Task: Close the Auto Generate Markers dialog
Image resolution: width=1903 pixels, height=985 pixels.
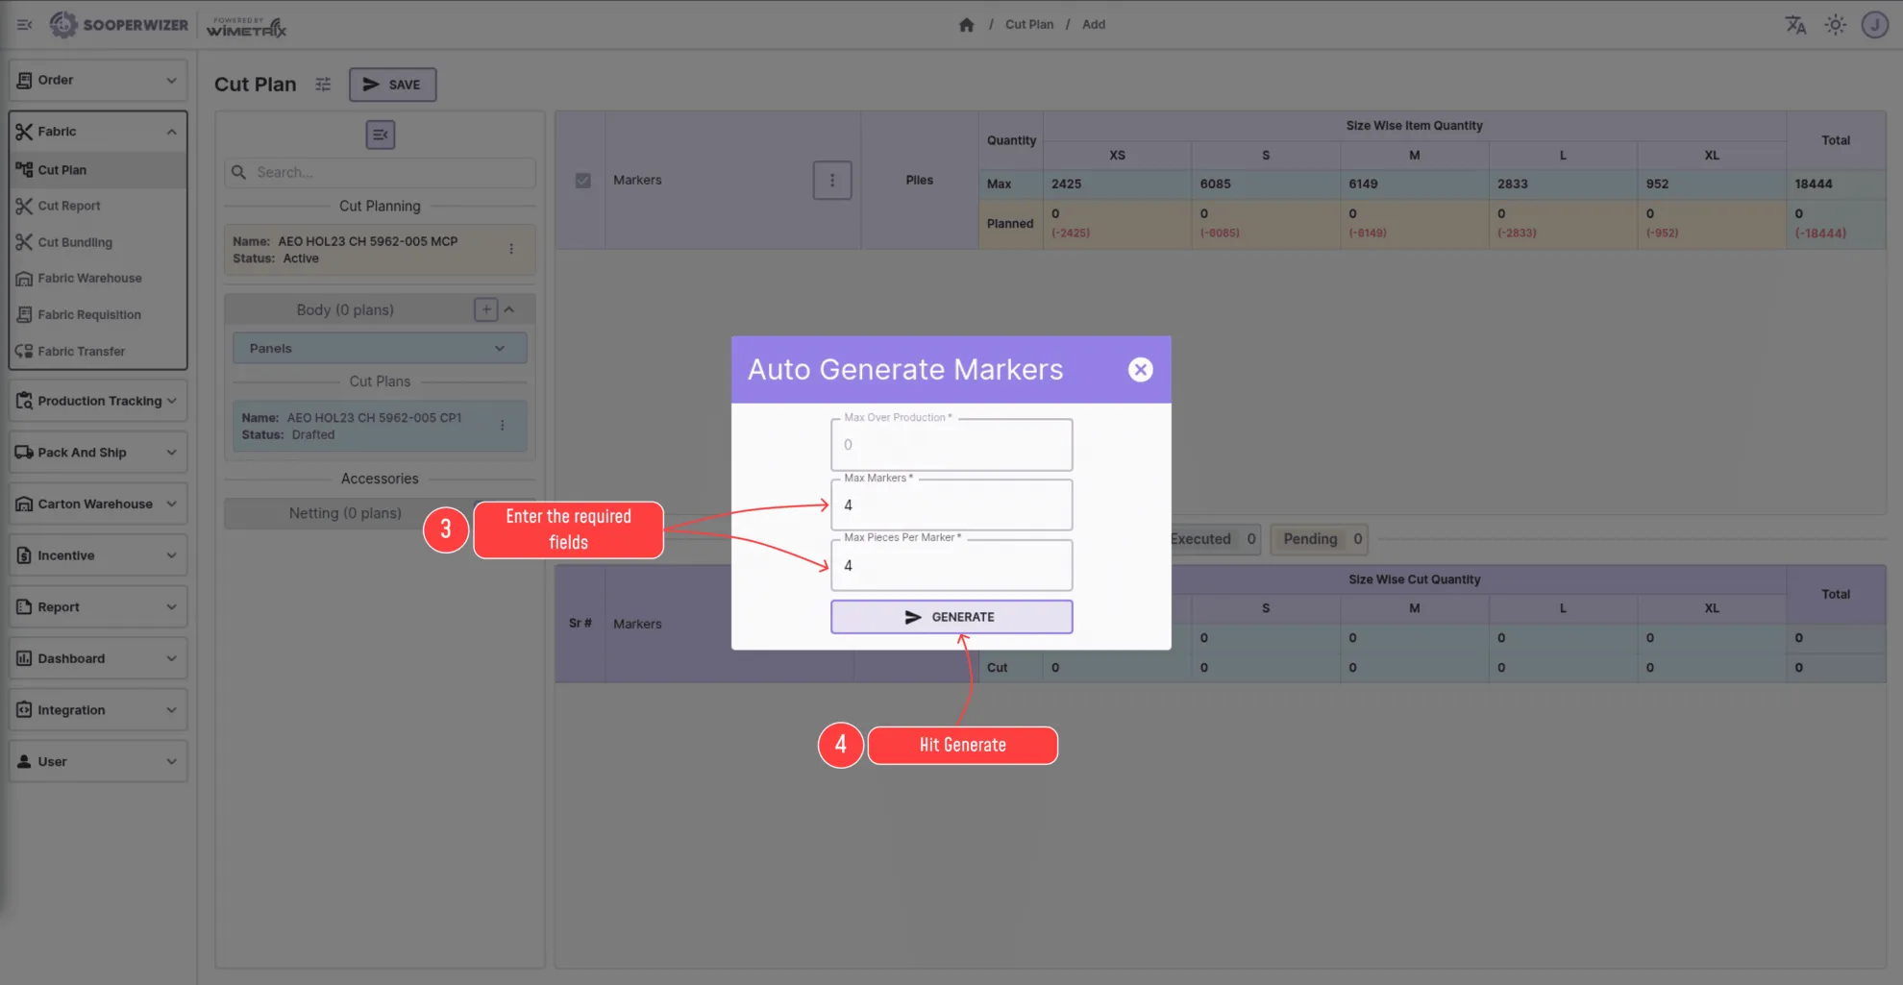Action: pos(1140,370)
